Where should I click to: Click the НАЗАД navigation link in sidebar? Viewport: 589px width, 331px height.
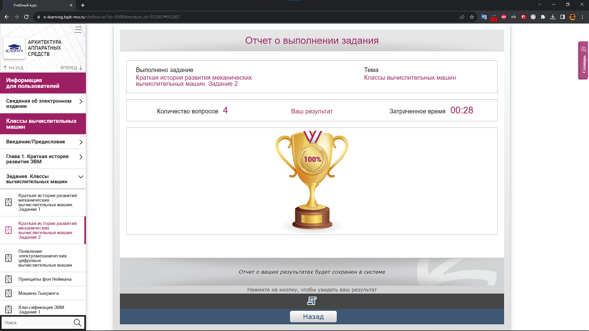(13, 68)
